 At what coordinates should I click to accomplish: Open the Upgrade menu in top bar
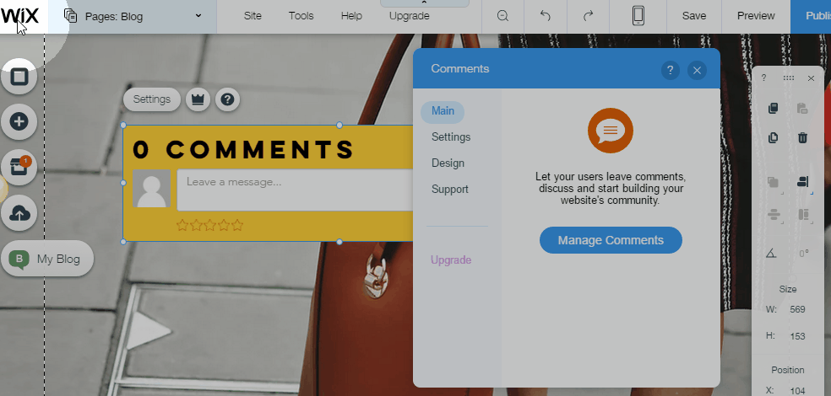point(409,16)
